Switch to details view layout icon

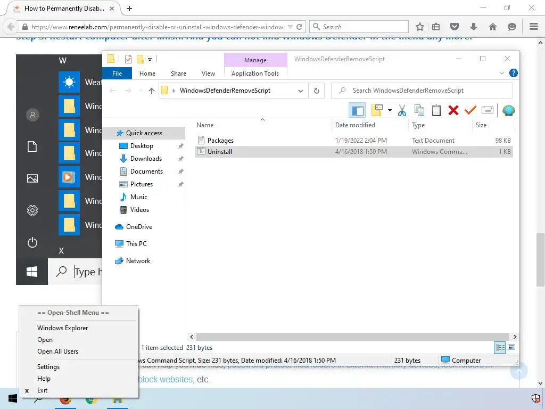pyautogui.click(x=500, y=347)
